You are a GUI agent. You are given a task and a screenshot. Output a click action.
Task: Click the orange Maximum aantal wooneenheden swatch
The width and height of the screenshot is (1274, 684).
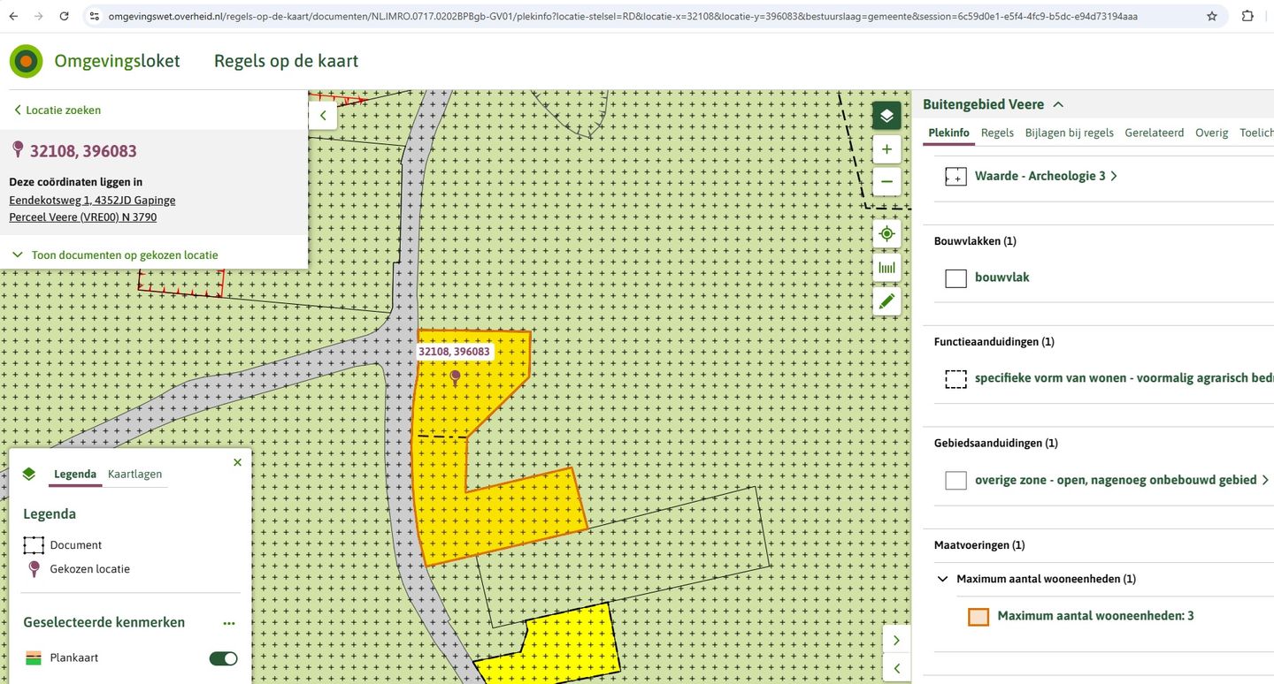coord(979,617)
